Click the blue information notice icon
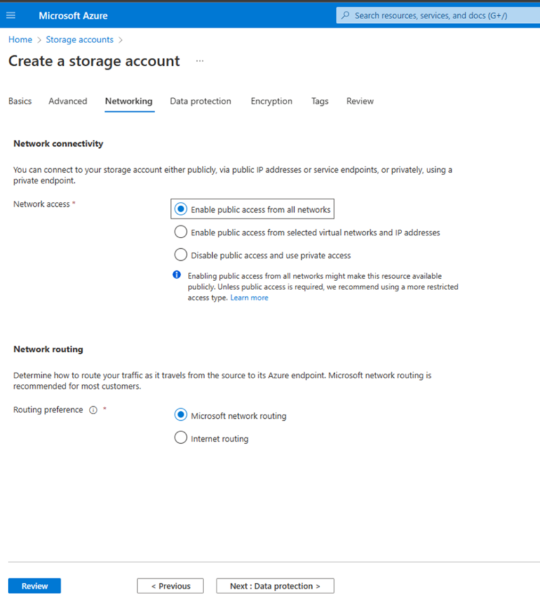 [x=177, y=275]
